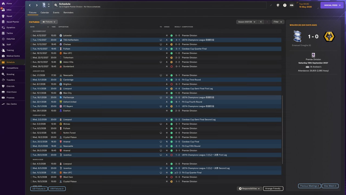Image resolution: width=346 pixels, height=195 pixels.
Task: Click the Opposition column header
Action: (64, 27)
